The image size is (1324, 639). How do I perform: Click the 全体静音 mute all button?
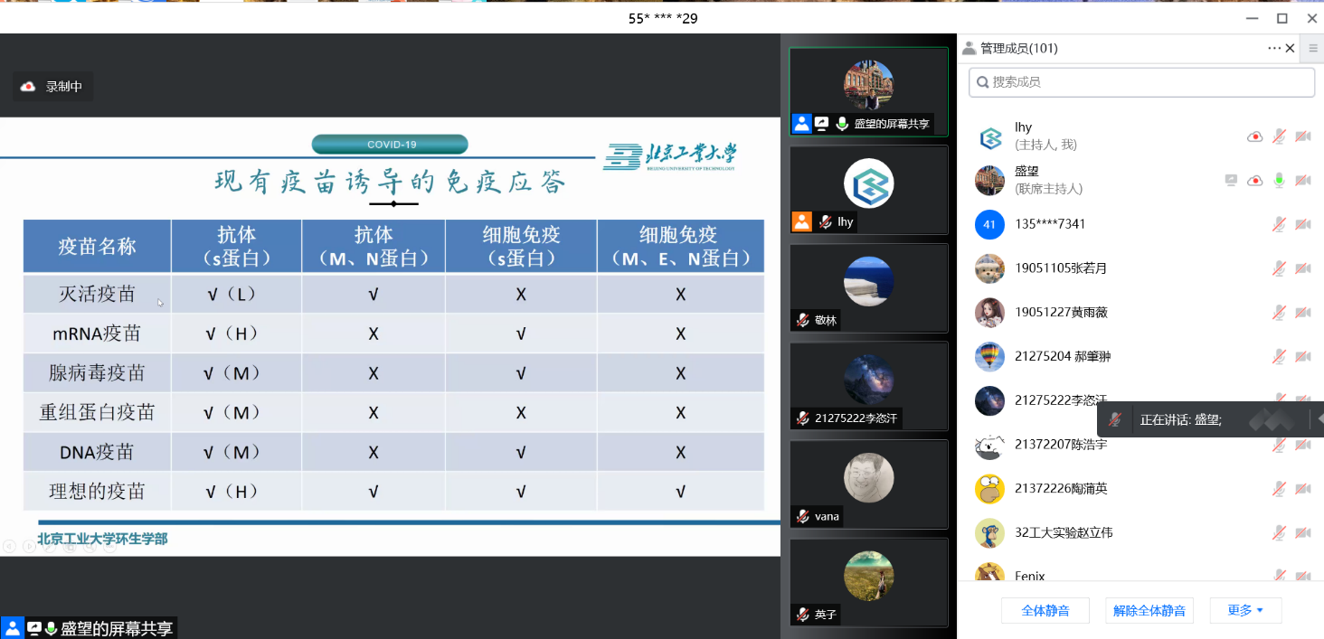(1045, 611)
